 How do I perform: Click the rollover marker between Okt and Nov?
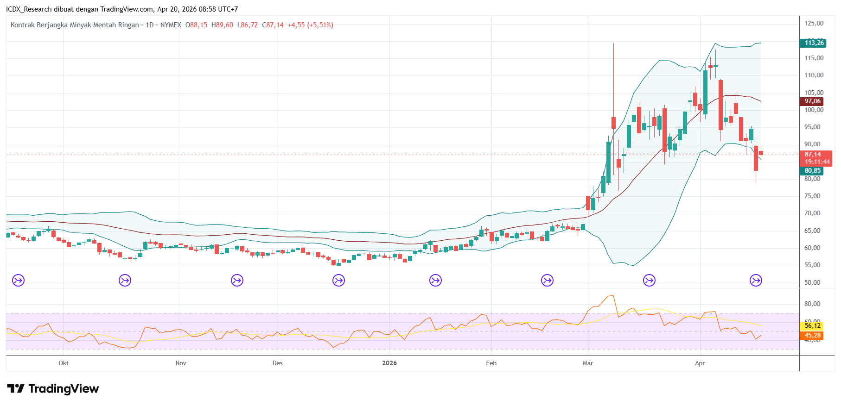[x=125, y=280]
